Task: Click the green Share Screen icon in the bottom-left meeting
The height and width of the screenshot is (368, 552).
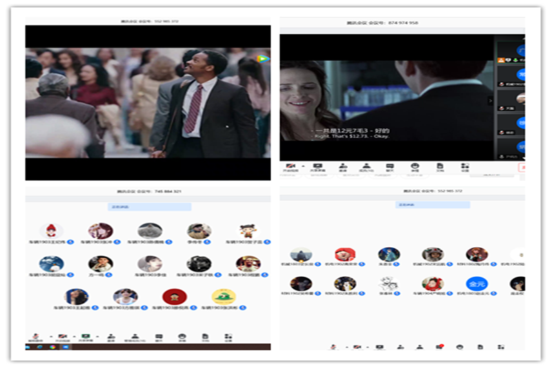Action: 86,338
